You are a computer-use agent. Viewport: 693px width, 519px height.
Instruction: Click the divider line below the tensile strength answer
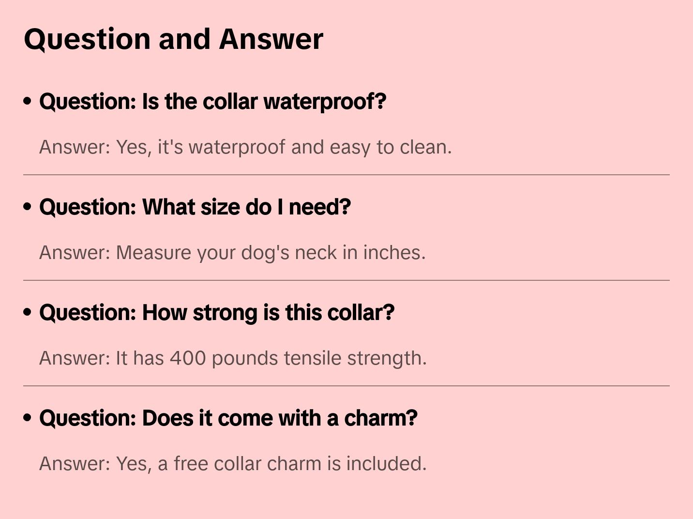point(346,386)
